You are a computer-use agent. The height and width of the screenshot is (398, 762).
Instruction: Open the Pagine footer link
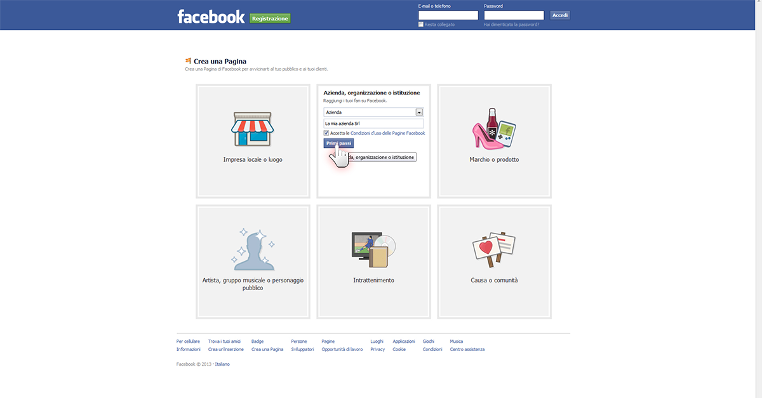click(328, 342)
